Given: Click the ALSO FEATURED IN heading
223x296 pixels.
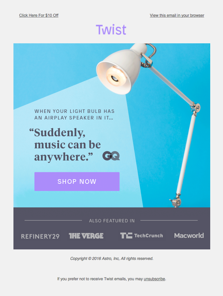Looking at the screenshot, I should coord(112,221).
